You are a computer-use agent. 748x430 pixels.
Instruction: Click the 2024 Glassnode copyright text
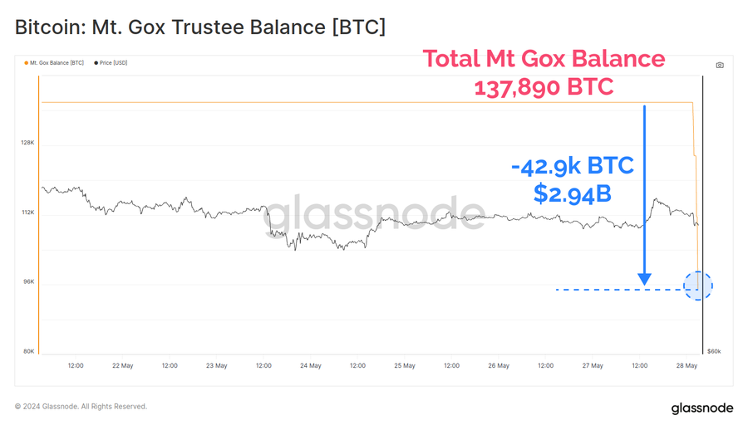point(81,407)
